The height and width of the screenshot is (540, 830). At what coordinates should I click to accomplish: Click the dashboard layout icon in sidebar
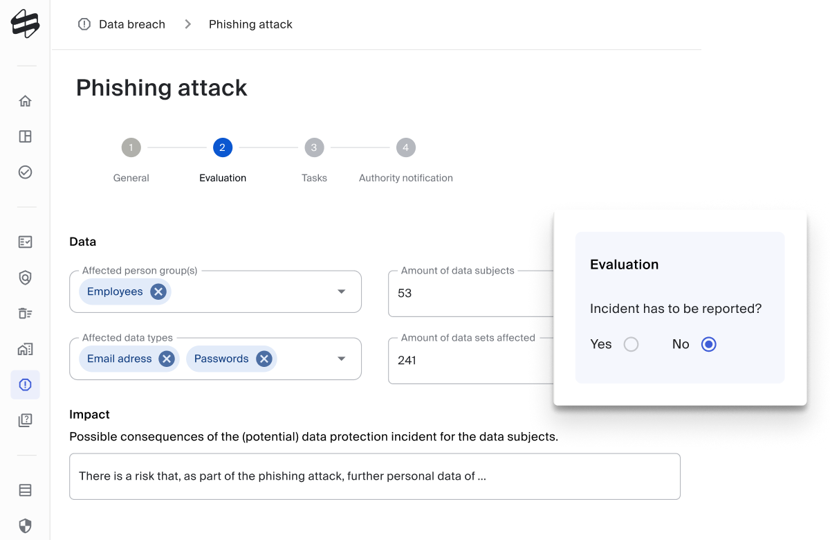coord(25,136)
